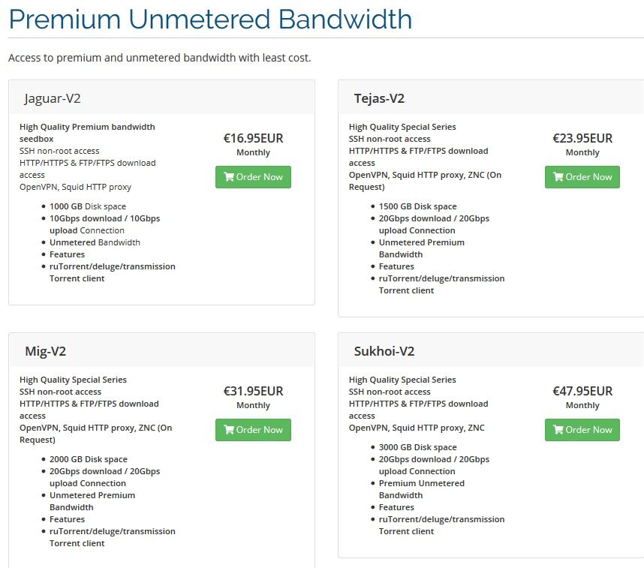Click the Mig-V2 plan heading
This screenshot has width=644, height=568.
[x=45, y=351]
